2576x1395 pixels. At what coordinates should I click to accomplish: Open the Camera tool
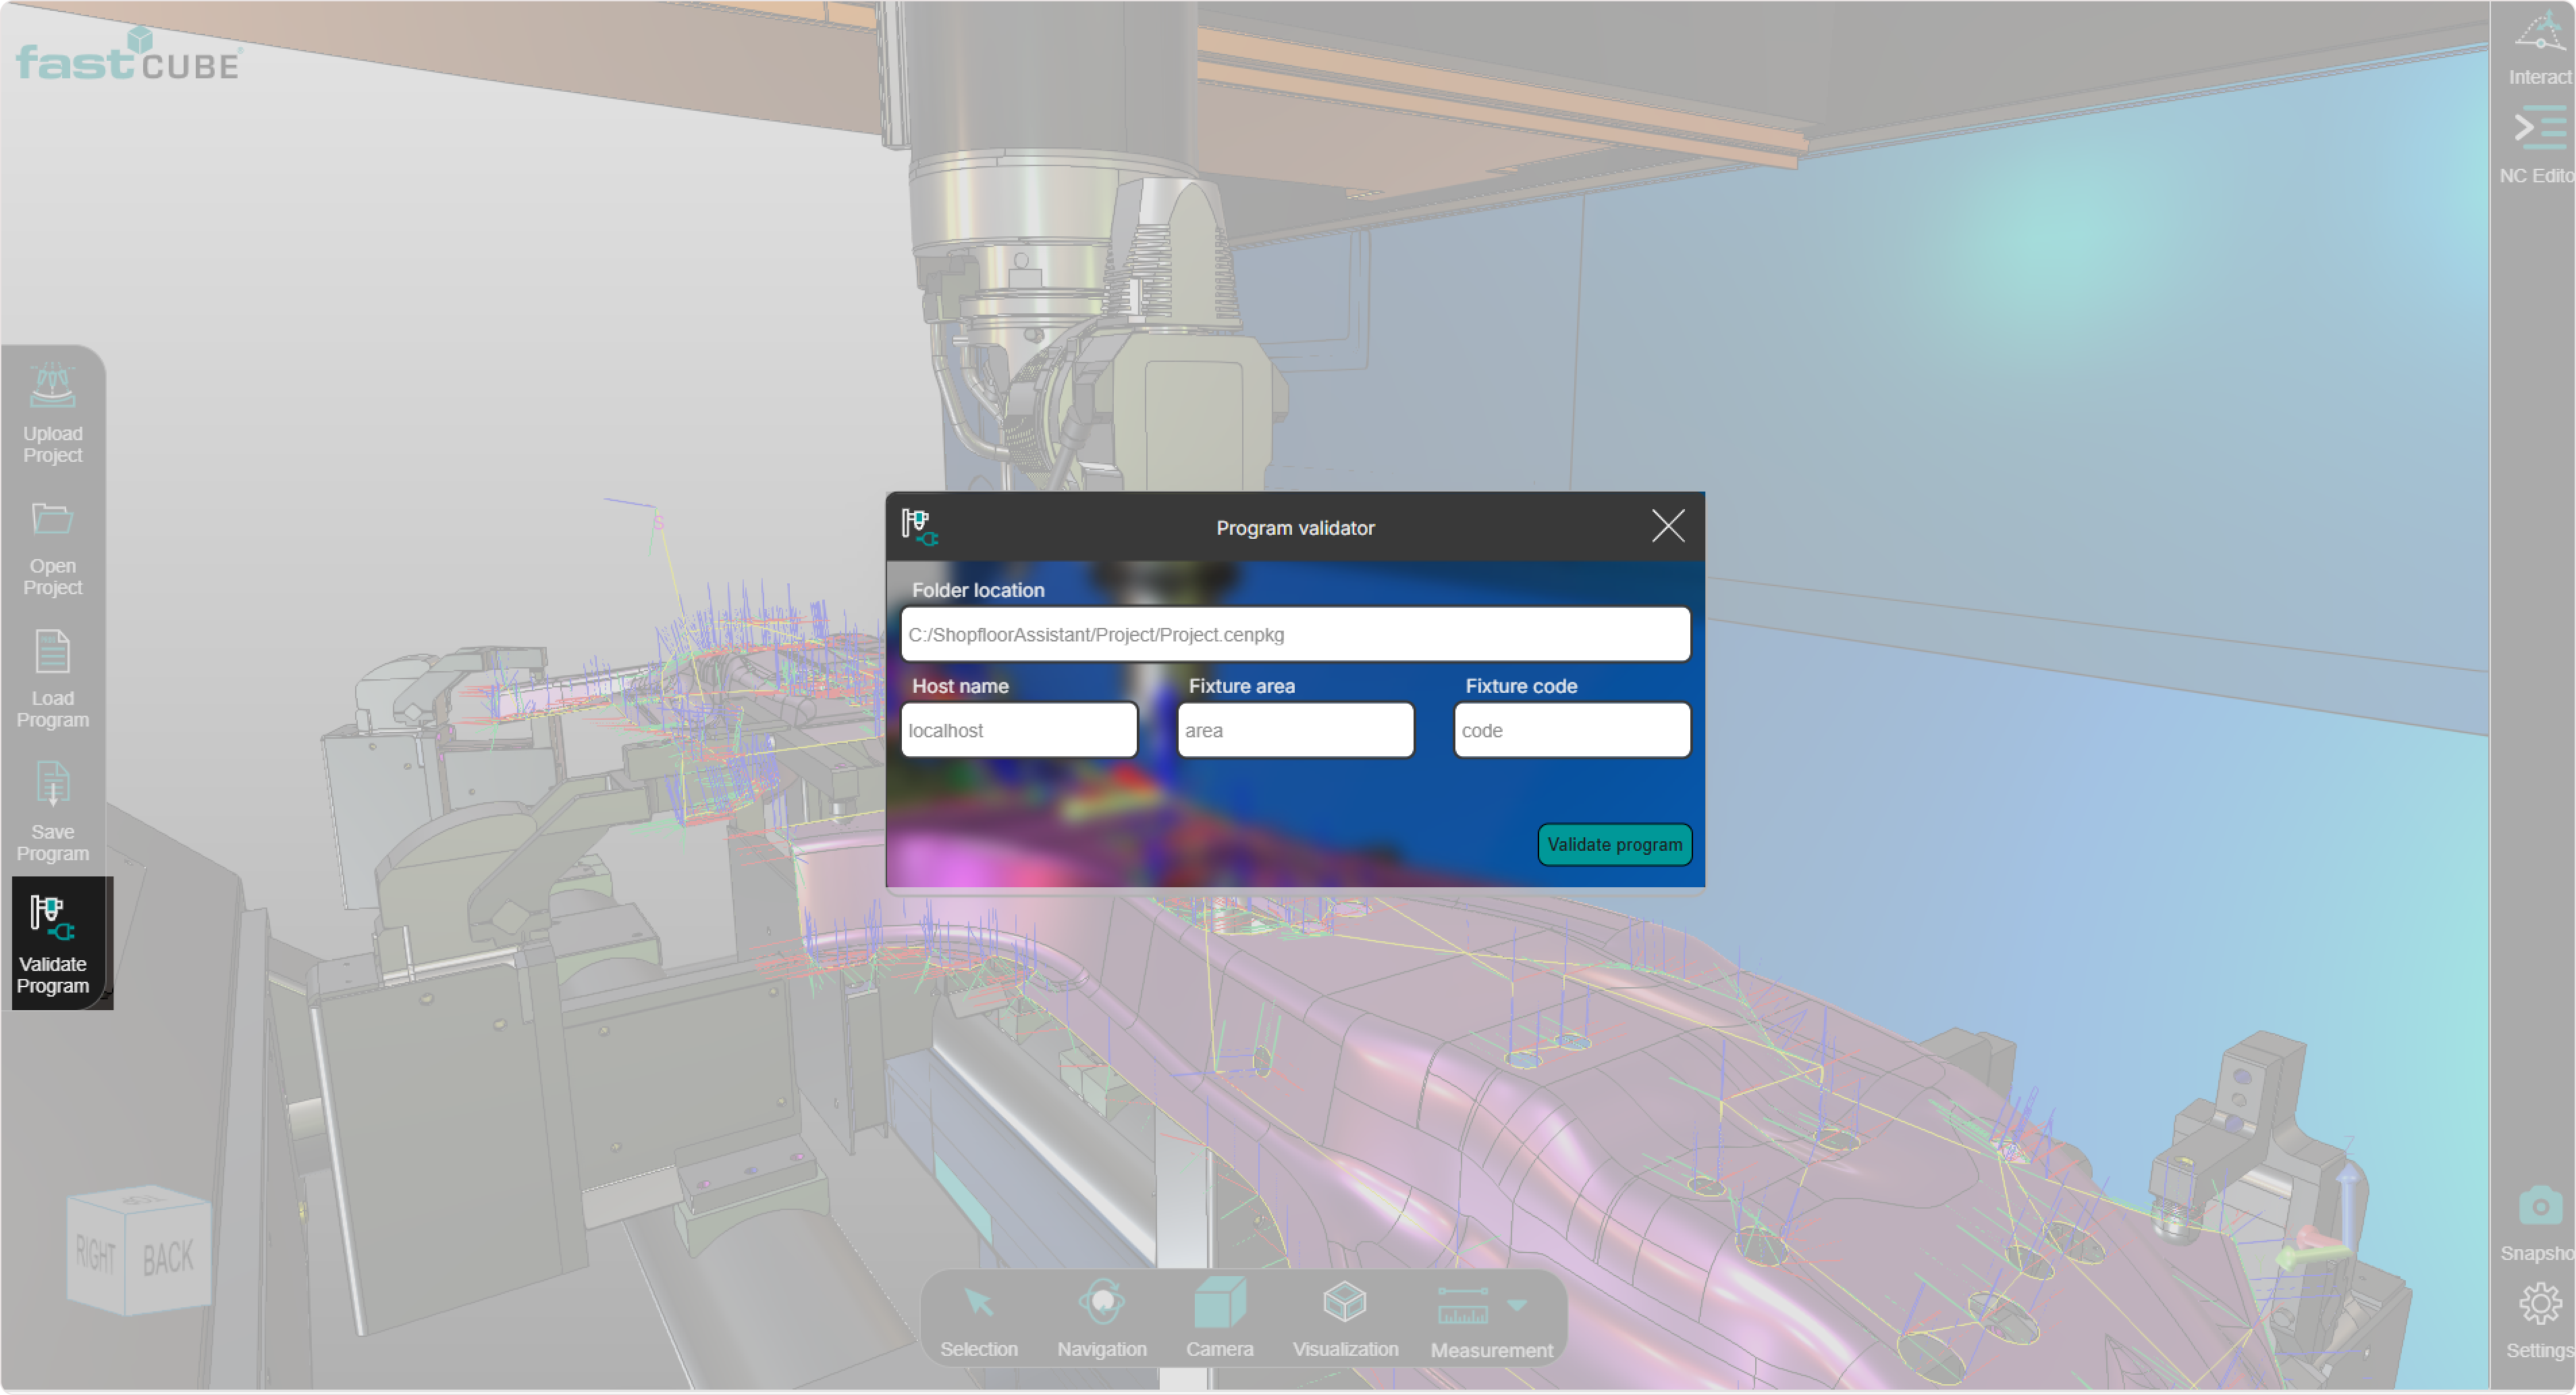point(1219,1303)
